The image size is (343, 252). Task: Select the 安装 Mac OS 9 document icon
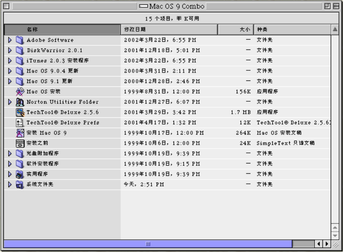coord(20,133)
